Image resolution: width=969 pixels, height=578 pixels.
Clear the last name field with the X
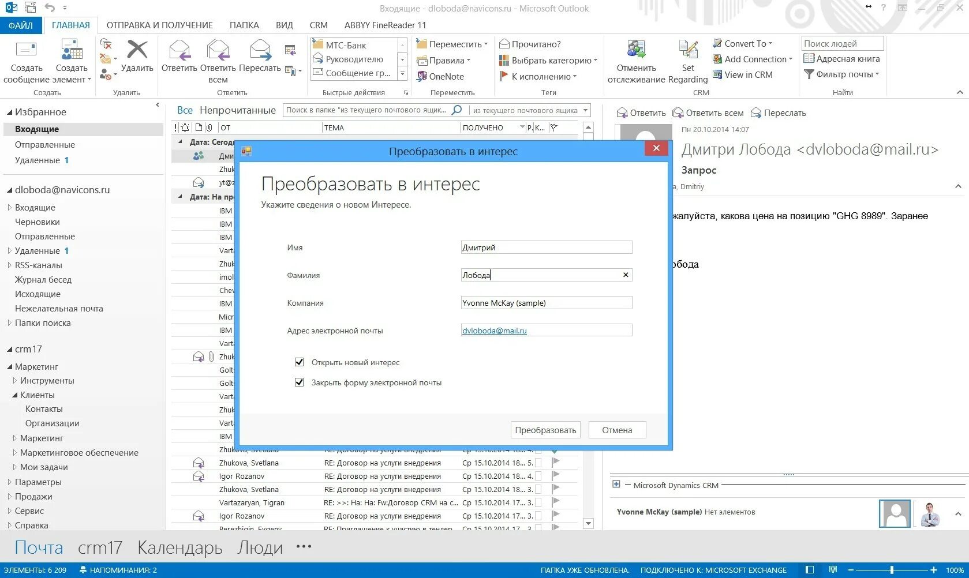tap(626, 275)
